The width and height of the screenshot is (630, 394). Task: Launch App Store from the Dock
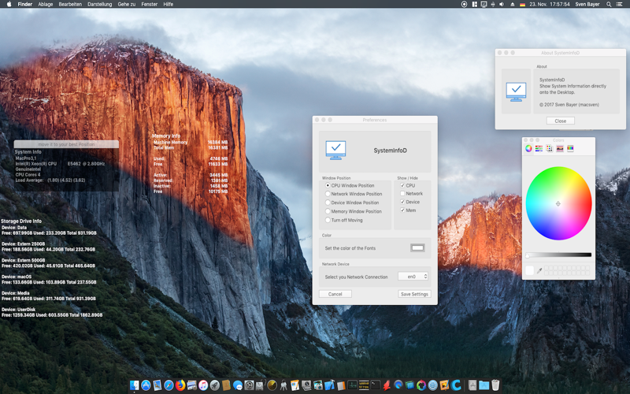pyautogui.click(x=146, y=385)
